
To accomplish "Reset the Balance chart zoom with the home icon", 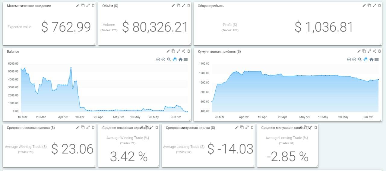I will pos(180,60).
